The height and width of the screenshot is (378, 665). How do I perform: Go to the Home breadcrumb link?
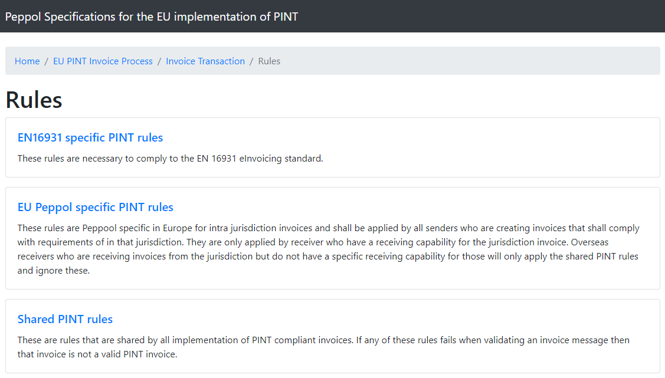(x=27, y=61)
